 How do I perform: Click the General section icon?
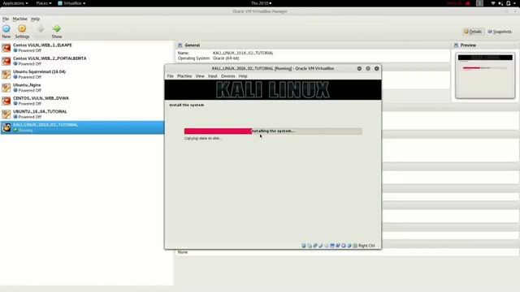point(180,45)
